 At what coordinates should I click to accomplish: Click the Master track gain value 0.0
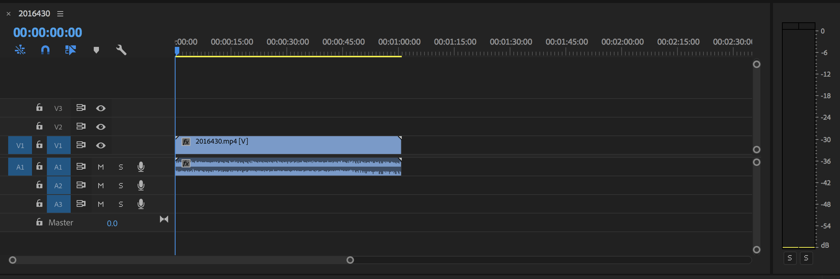coord(112,222)
